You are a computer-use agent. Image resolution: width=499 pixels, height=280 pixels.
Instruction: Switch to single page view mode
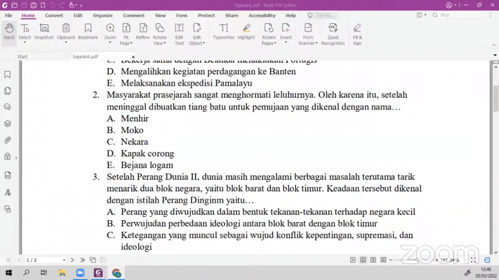click(x=353, y=260)
